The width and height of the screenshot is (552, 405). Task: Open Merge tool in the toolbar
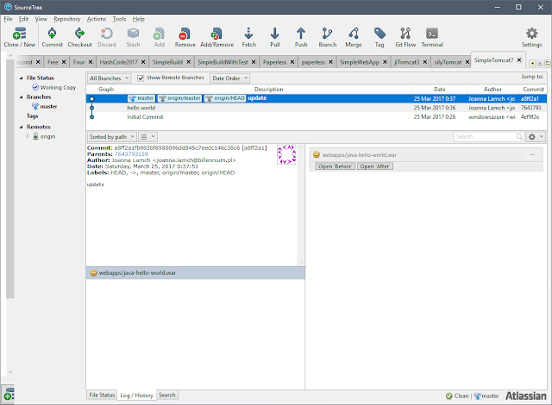tap(354, 37)
